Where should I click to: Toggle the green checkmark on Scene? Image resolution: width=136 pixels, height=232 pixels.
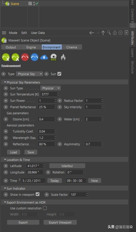tap(37, 3)
